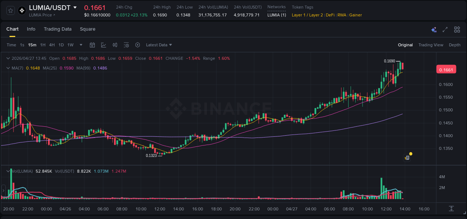Collapse the Vol(LUMIA) indicator chevron
467x219 pixels.
tap(8, 171)
